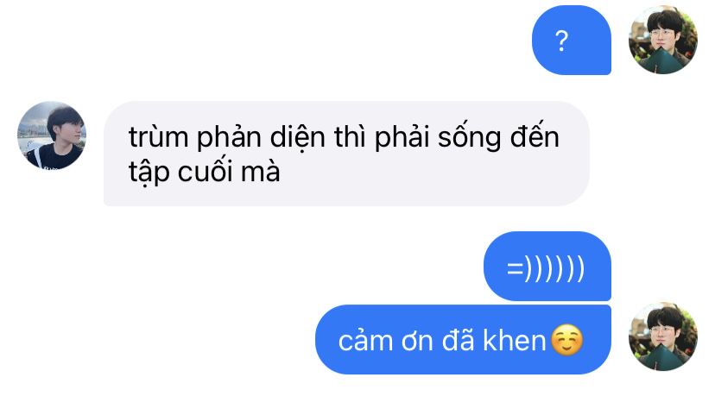Click the "cảm ơn đã khen" message bubble
The image size is (715, 396).
(463, 340)
